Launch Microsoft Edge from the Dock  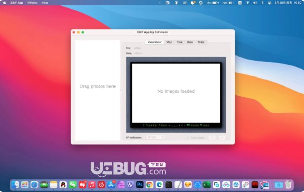[159, 185]
